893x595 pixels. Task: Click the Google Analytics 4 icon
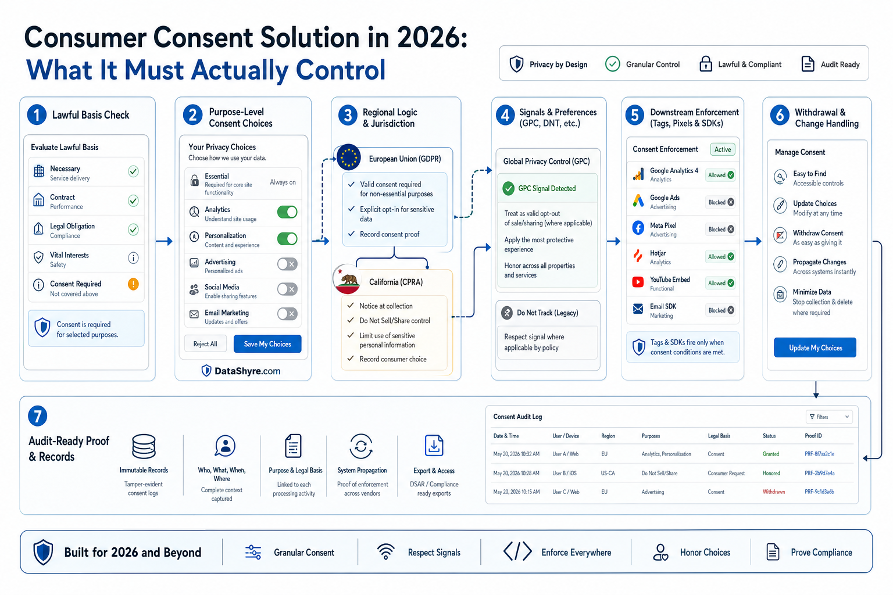click(638, 174)
